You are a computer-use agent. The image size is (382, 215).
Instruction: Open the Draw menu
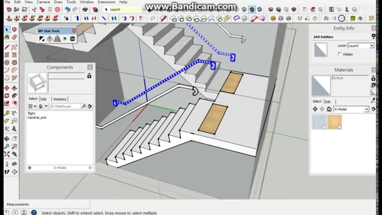coord(58,2)
